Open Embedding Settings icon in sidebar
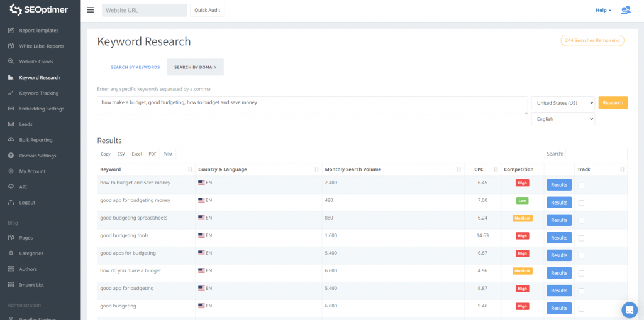644x320 pixels. click(x=11, y=109)
